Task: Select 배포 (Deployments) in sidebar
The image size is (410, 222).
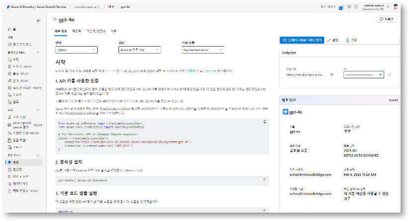Action: point(24,163)
